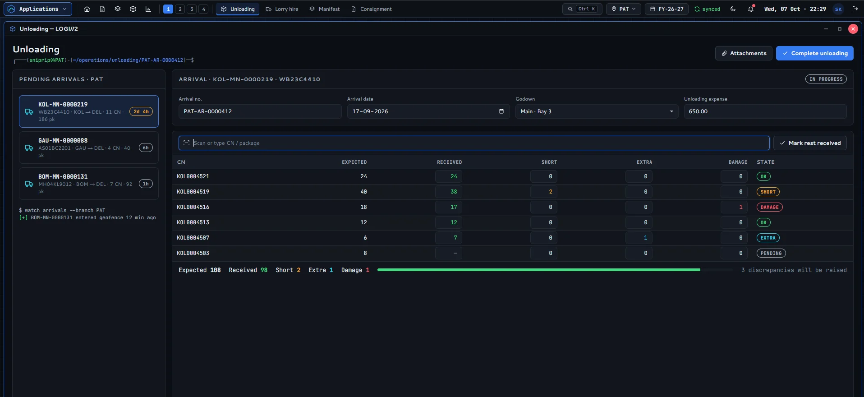Maximize the Unloading LOGI//2 window
The image size is (864, 397).
pos(840,29)
